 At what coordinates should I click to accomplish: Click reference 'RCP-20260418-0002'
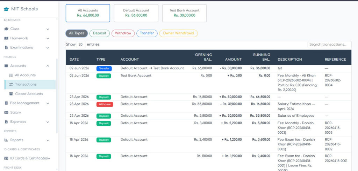pos(333,145)
